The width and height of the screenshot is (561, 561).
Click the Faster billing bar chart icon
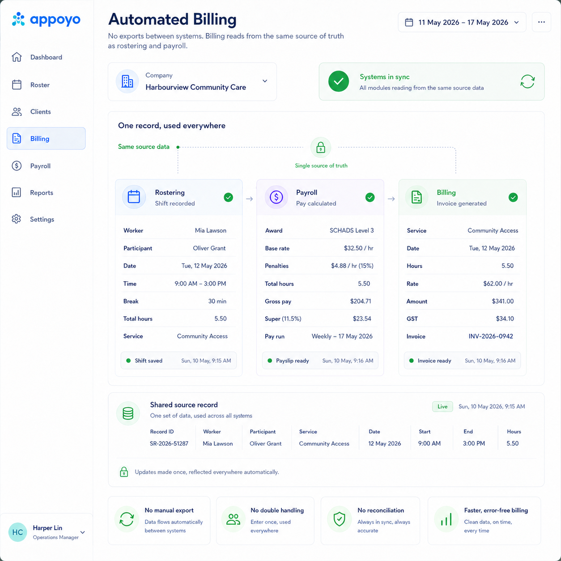tap(446, 519)
